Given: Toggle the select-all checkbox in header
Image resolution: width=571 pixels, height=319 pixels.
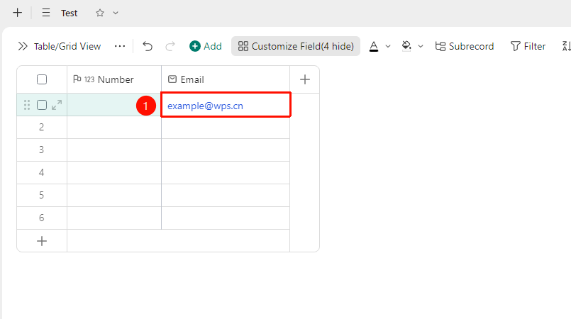Looking at the screenshot, I should 42,79.
